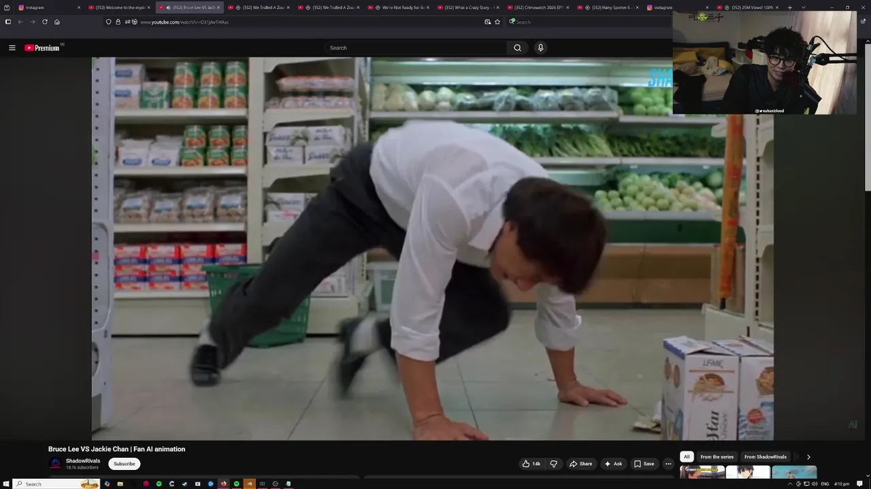Reload the page in browser toolbar

pos(45,22)
